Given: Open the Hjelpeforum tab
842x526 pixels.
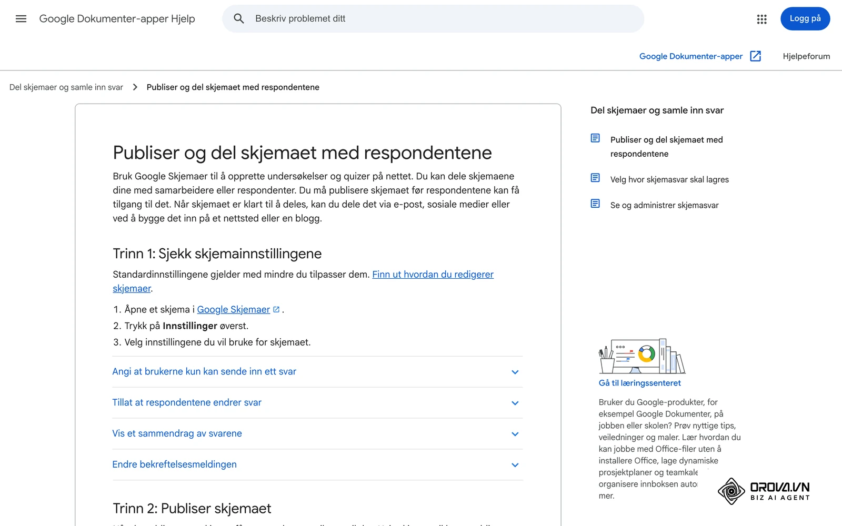Looking at the screenshot, I should pyautogui.click(x=806, y=56).
